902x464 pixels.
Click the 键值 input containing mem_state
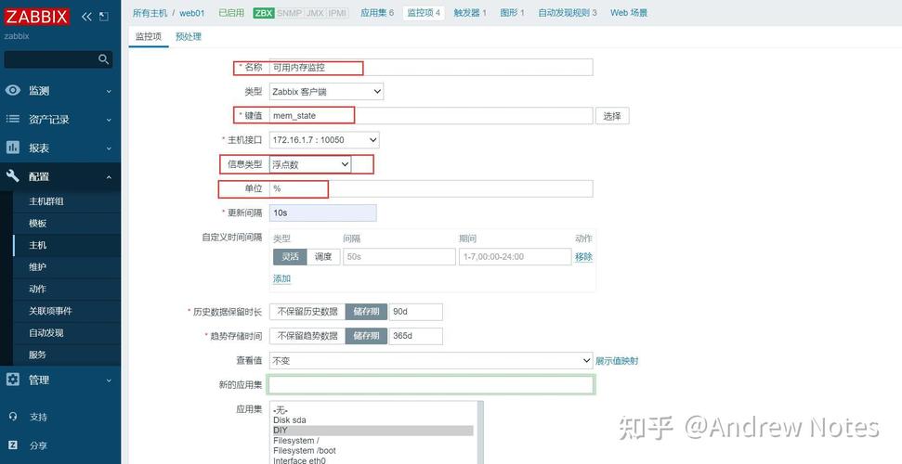point(431,116)
